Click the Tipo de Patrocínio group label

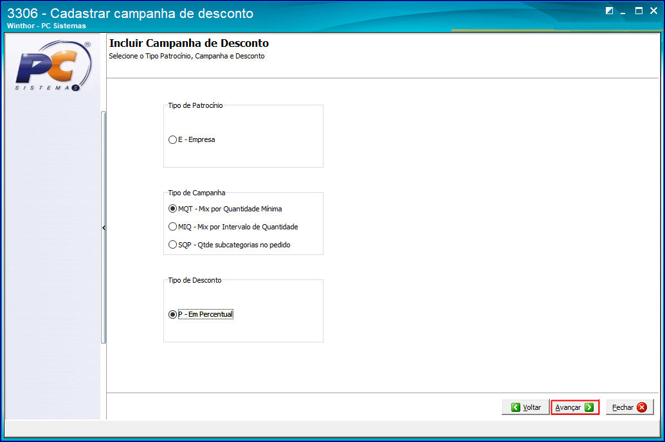(195, 105)
